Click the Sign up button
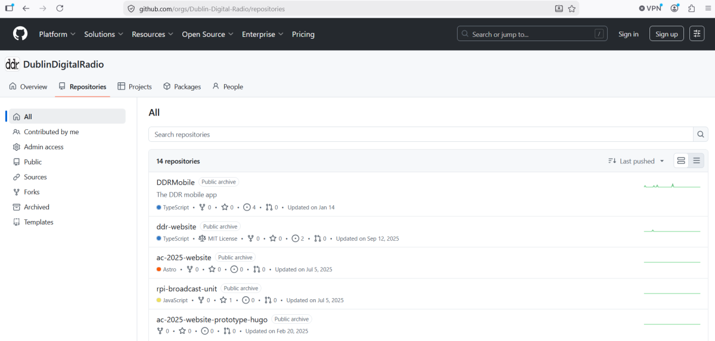The height and width of the screenshot is (341, 715). (x=666, y=34)
